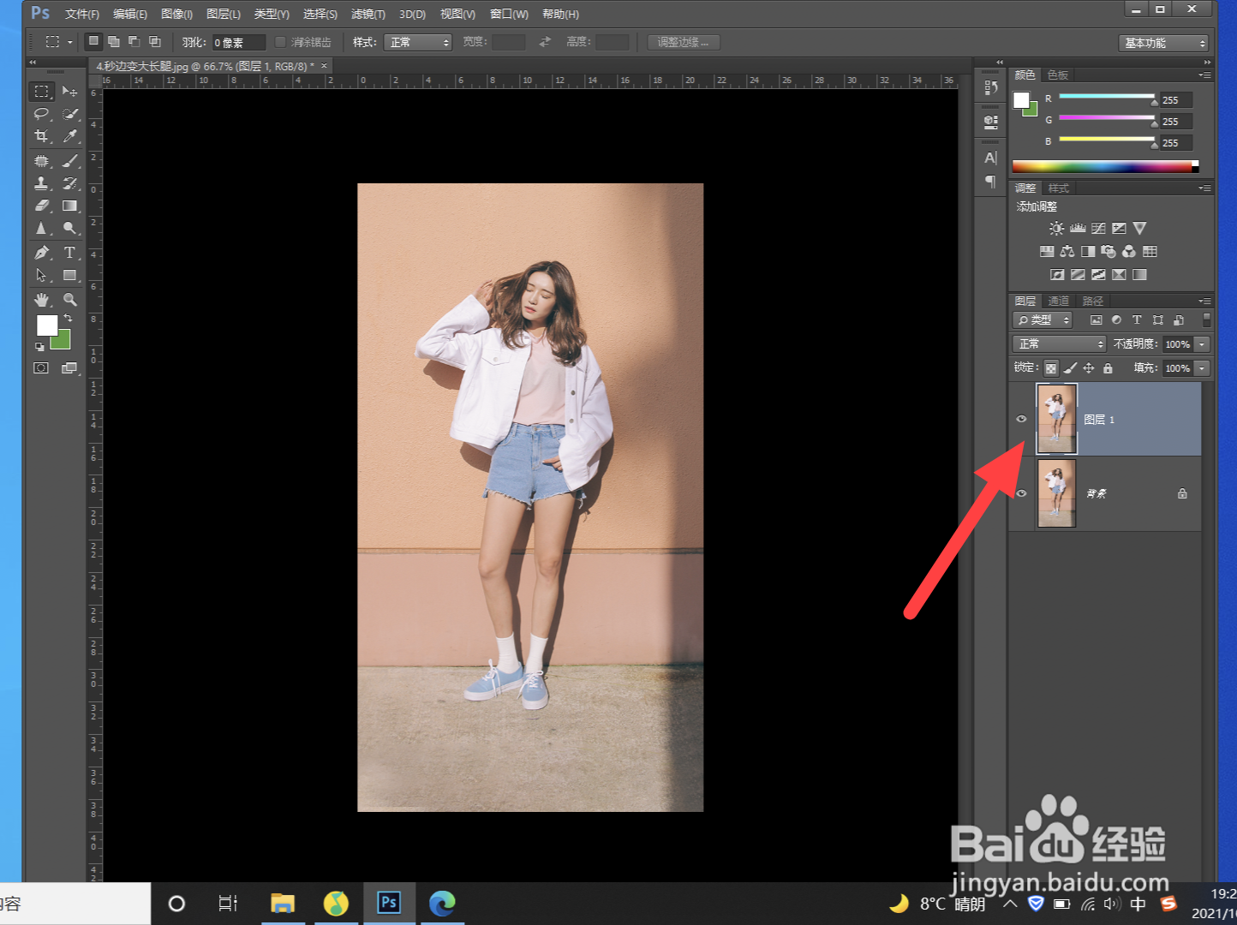This screenshot has height=925, width=1237.
Task: Swap foreground and background colors
Action: 68,319
